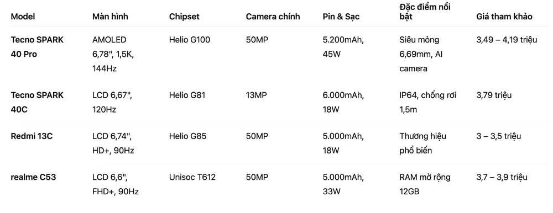Select the Unisoc T612 chipset cell

192,177
